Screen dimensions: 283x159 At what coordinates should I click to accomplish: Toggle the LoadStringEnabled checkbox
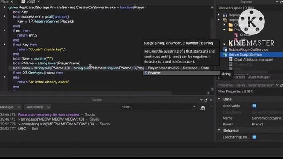pos(254,137)
